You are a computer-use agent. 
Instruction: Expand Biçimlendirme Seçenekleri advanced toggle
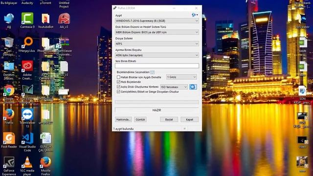(152, 72)
